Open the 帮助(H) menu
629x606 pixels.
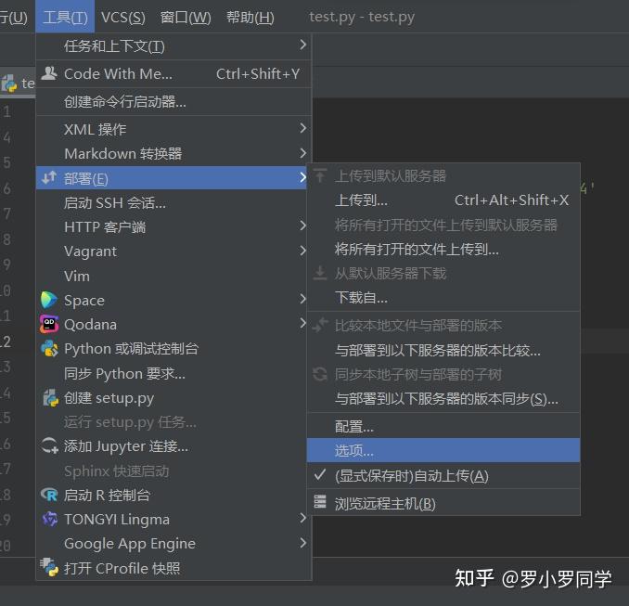[x=250, y=17]
